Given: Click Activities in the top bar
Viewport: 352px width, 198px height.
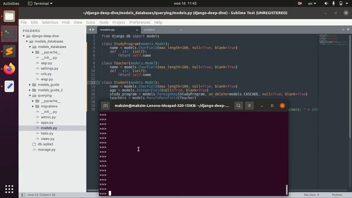Looking at the screenshot, I should point(11,3).
